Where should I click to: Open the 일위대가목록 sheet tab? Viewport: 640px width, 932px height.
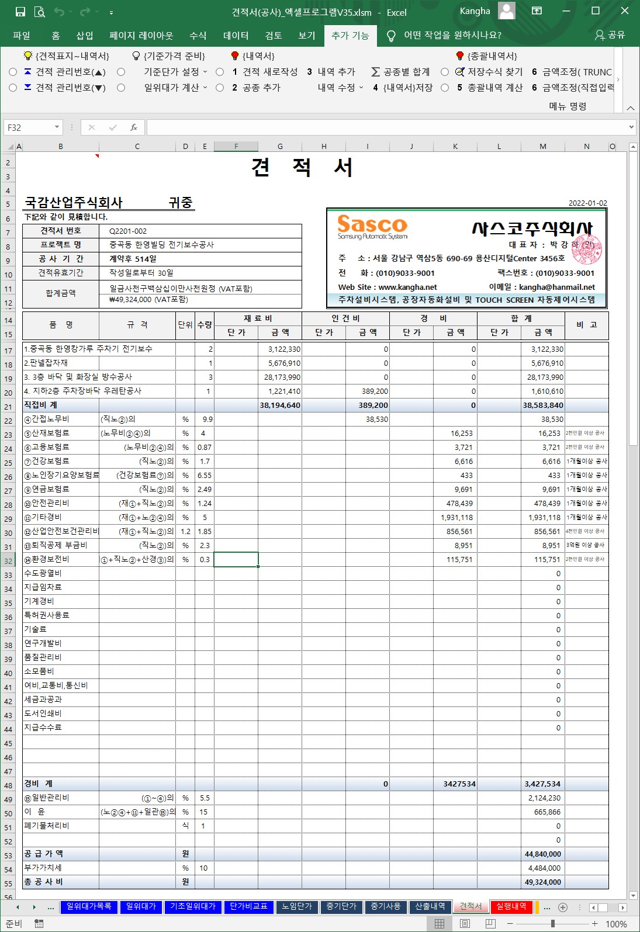[89, 906]
